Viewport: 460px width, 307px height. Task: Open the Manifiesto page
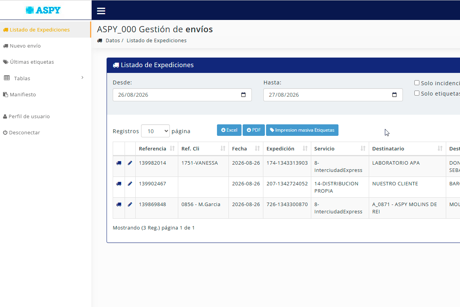pyautogui.click(x=45, y=94)
